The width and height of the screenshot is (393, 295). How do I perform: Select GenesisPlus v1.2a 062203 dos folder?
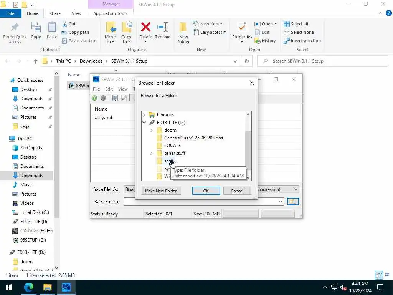[193, 138]
